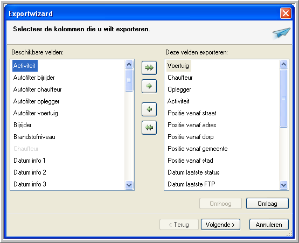Screen dimensions: 299x243
Task: Remove all fields with double left arrow
Action: coord(149,128)
